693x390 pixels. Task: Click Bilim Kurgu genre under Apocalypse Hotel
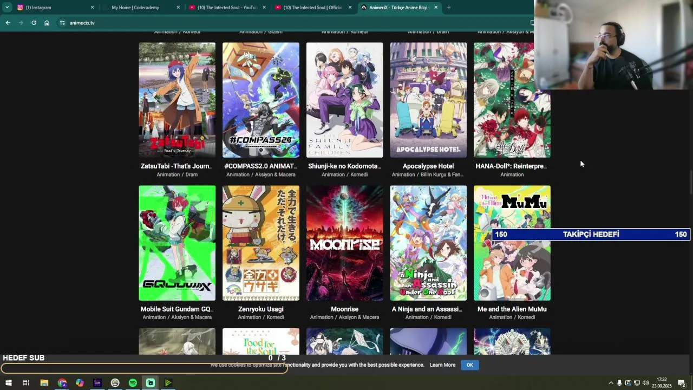[x=442, y=174]
